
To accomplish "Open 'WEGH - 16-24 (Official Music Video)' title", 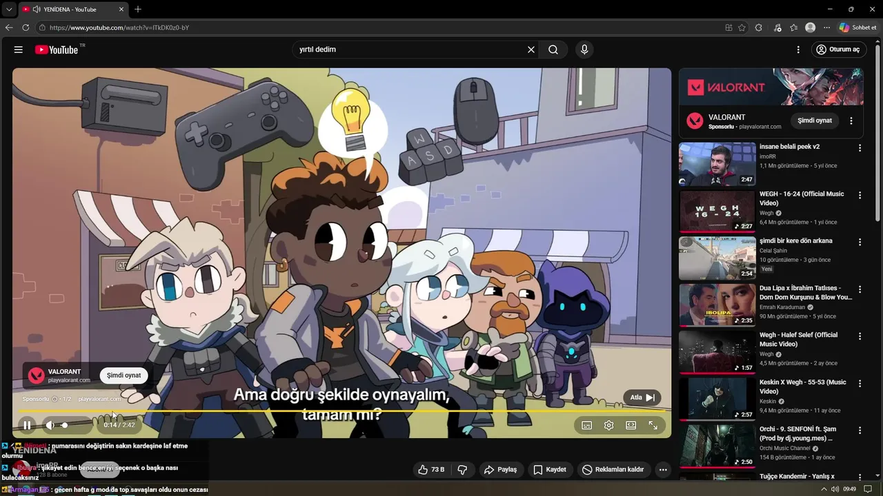I will pos(802,198).
